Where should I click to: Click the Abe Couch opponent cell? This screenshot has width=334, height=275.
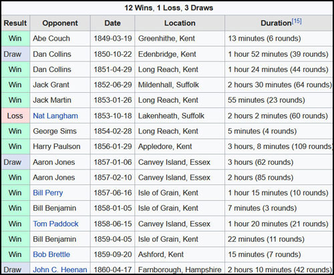pos(60,39)
